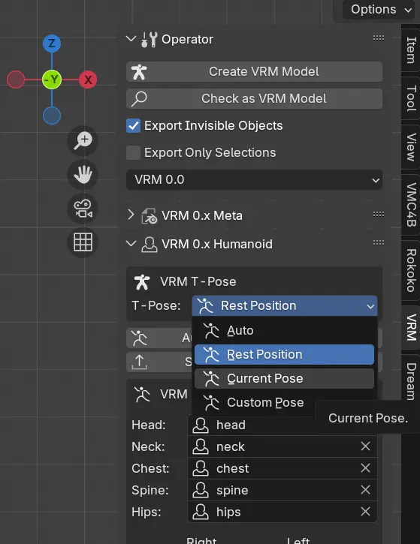Click the Create VRM Model button

pyautogui.click(x=254, y=72)
